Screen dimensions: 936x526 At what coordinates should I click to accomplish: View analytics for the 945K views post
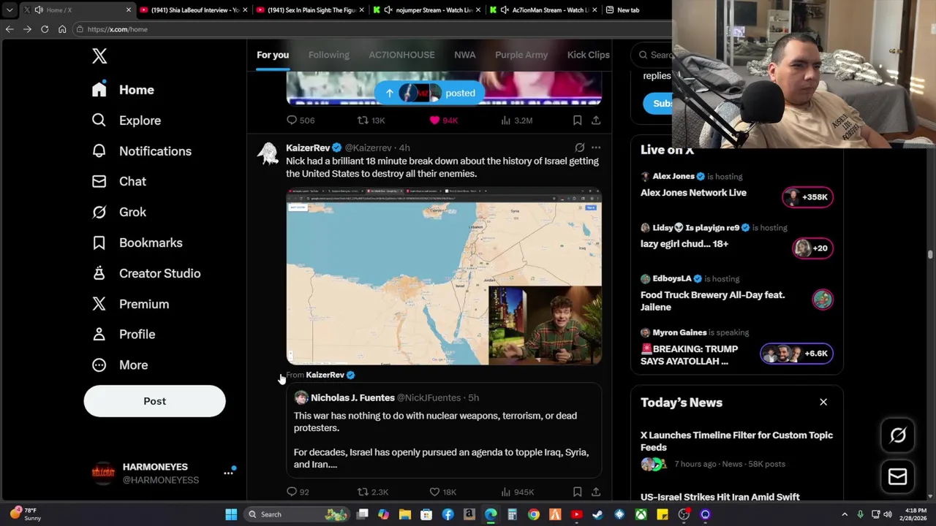pos(517,492)
